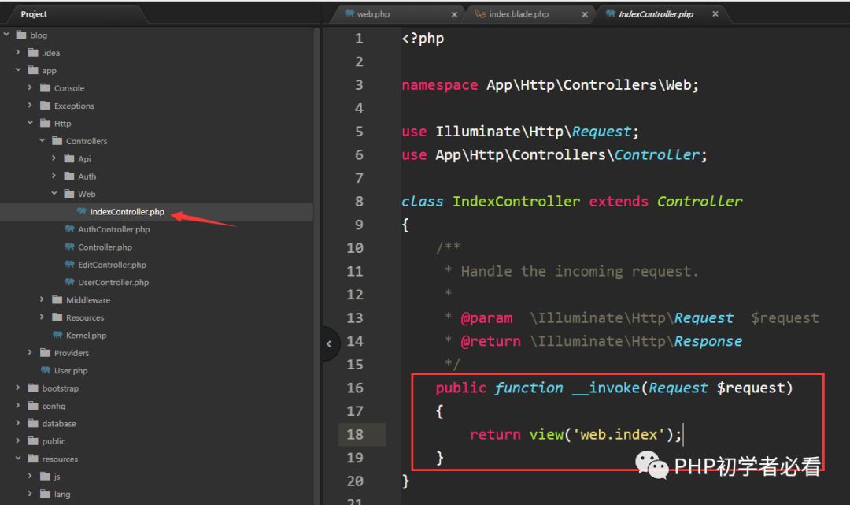Viewport: 850px width, 505px height.
Task: Click the Auth folder icon
Action: click(x=68, y=176)
